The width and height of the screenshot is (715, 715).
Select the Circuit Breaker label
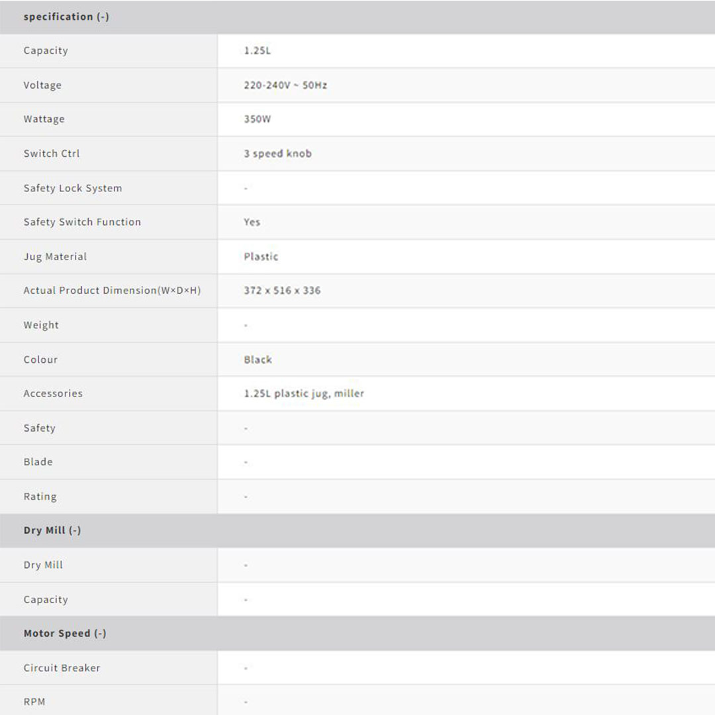[x=62, y=668]
